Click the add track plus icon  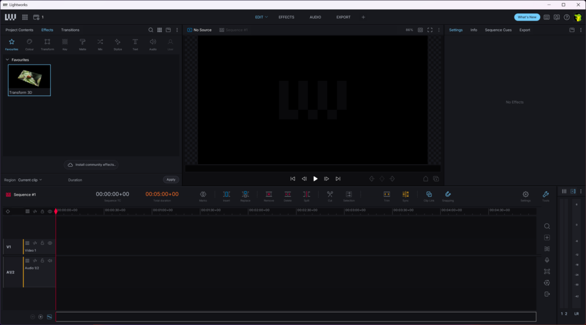[x=547, y=237]
